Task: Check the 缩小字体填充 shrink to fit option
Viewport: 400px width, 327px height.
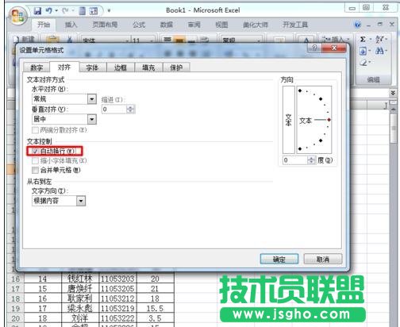Action: (x=35, y=160)
